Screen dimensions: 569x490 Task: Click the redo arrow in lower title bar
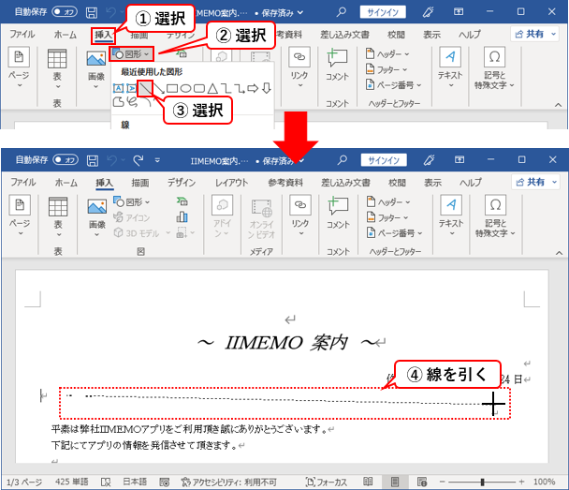[138, 160]
